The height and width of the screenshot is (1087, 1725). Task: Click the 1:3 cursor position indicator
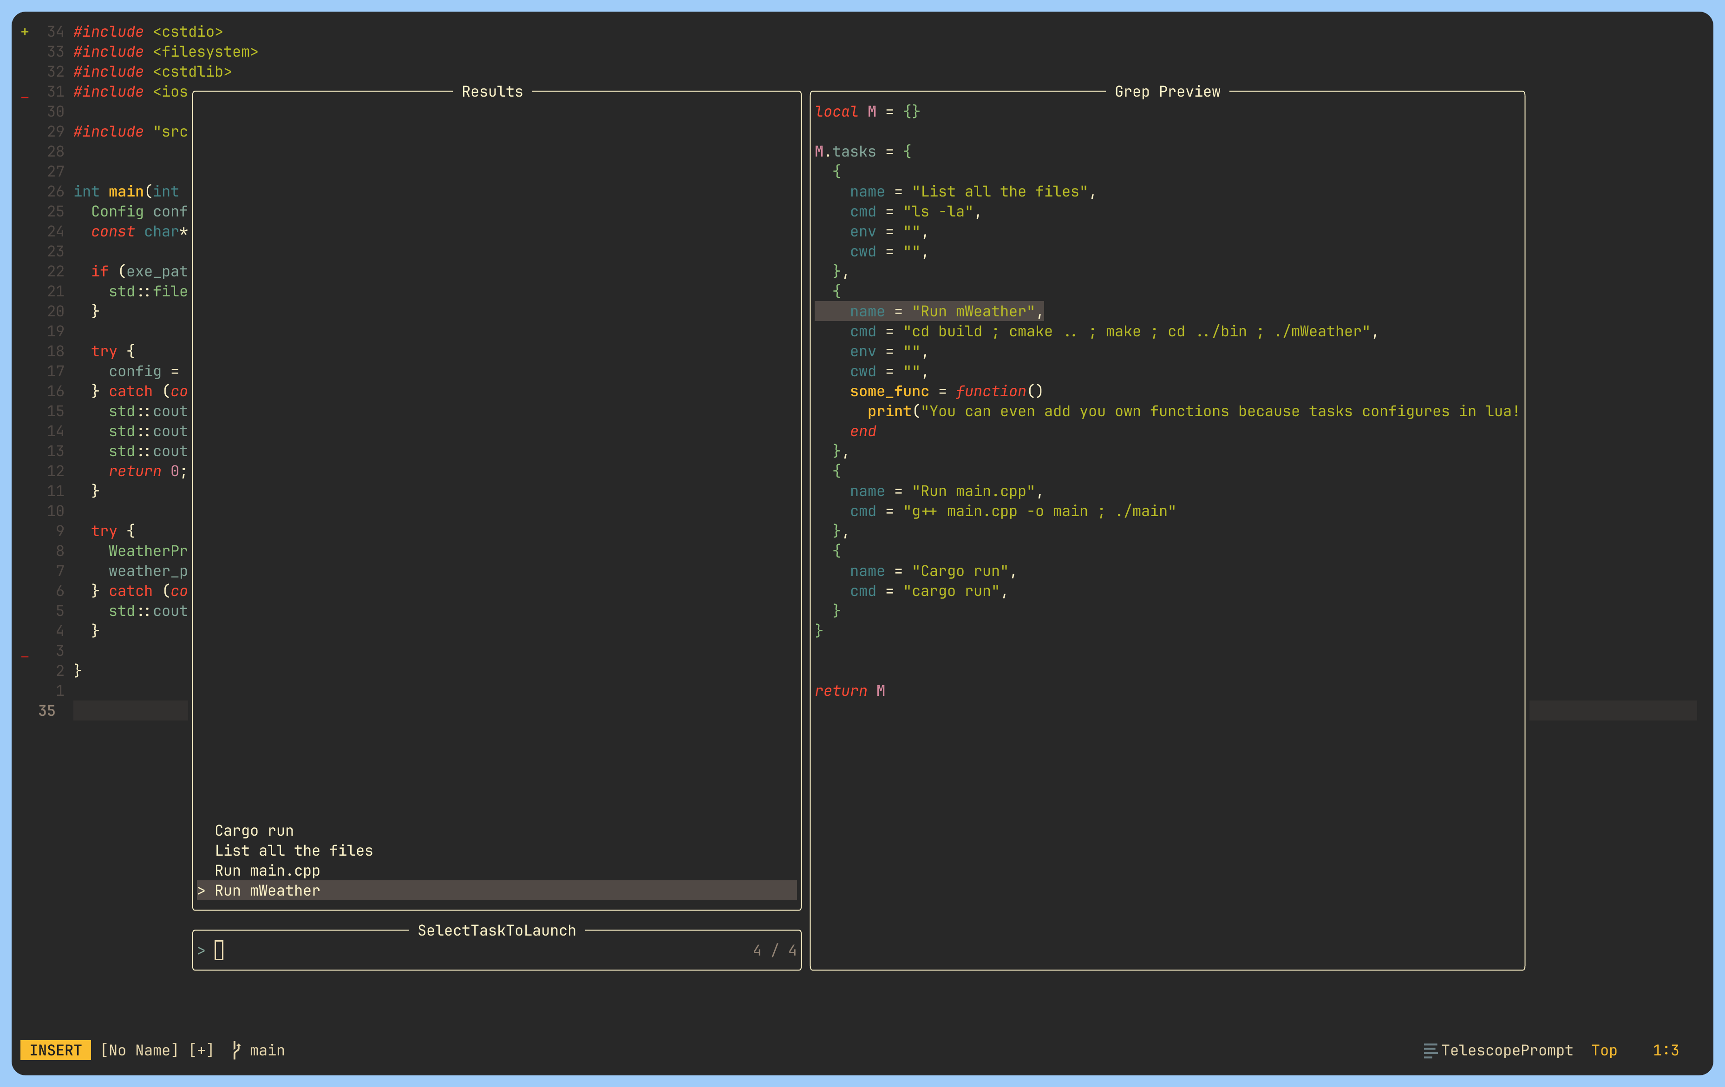[1666, 1050]
